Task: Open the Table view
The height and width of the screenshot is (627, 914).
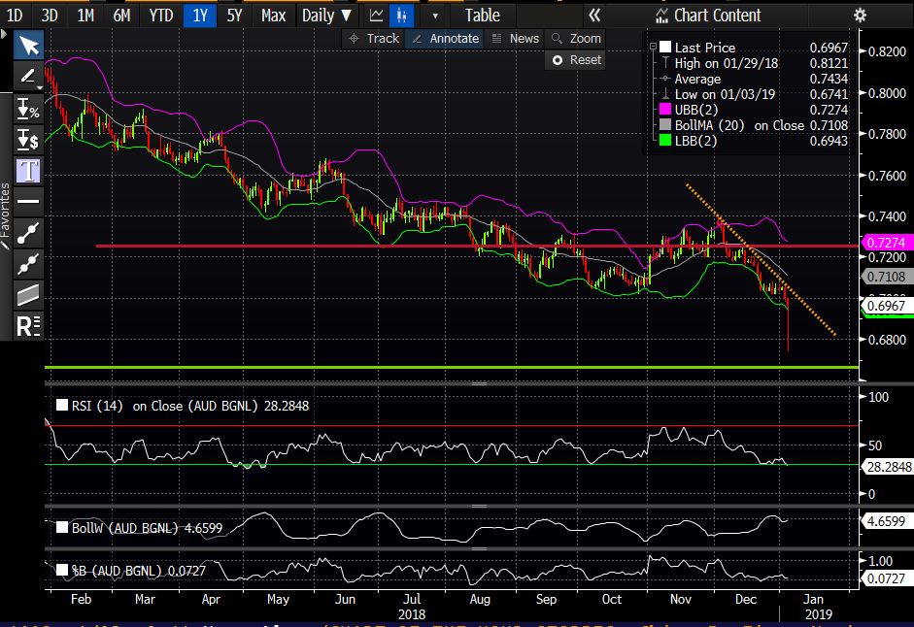Action: (x=482, y=16)
